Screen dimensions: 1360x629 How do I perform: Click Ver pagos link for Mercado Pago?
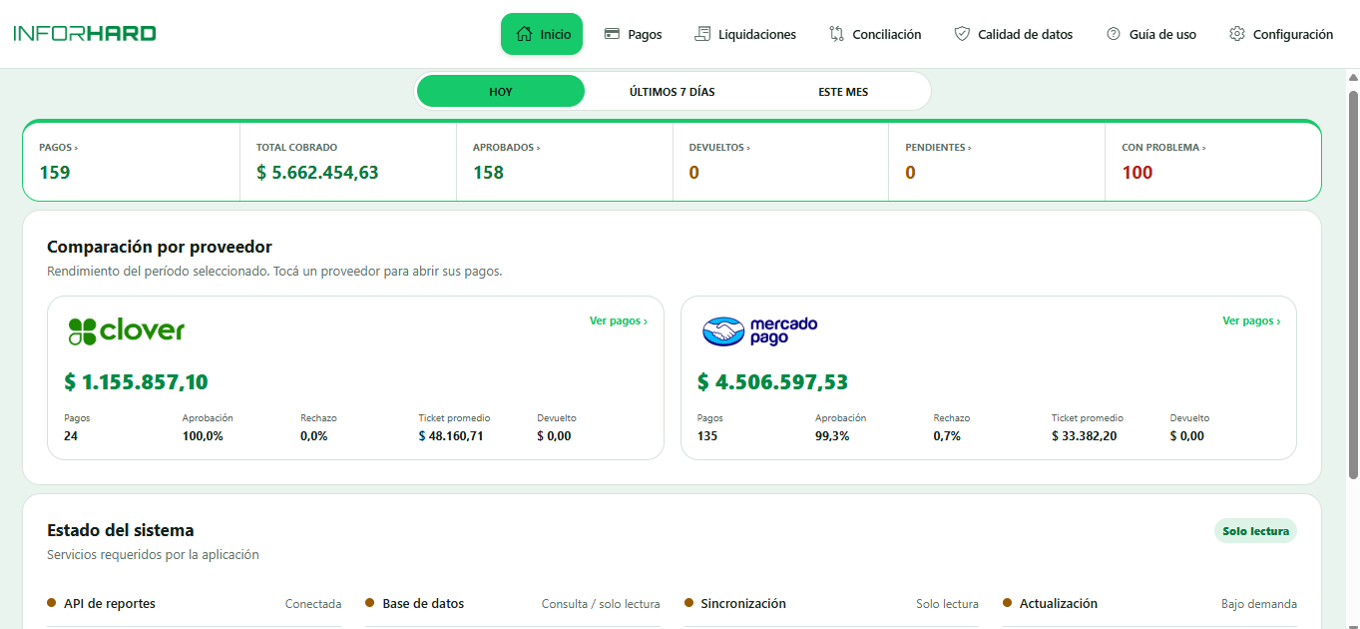pos(1251,320)
